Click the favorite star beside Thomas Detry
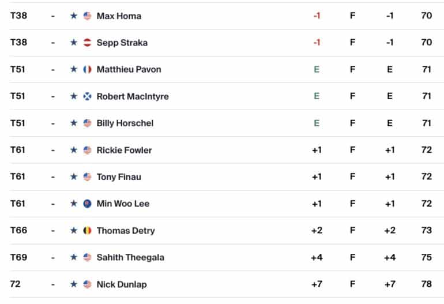 [x=74, y=230]
